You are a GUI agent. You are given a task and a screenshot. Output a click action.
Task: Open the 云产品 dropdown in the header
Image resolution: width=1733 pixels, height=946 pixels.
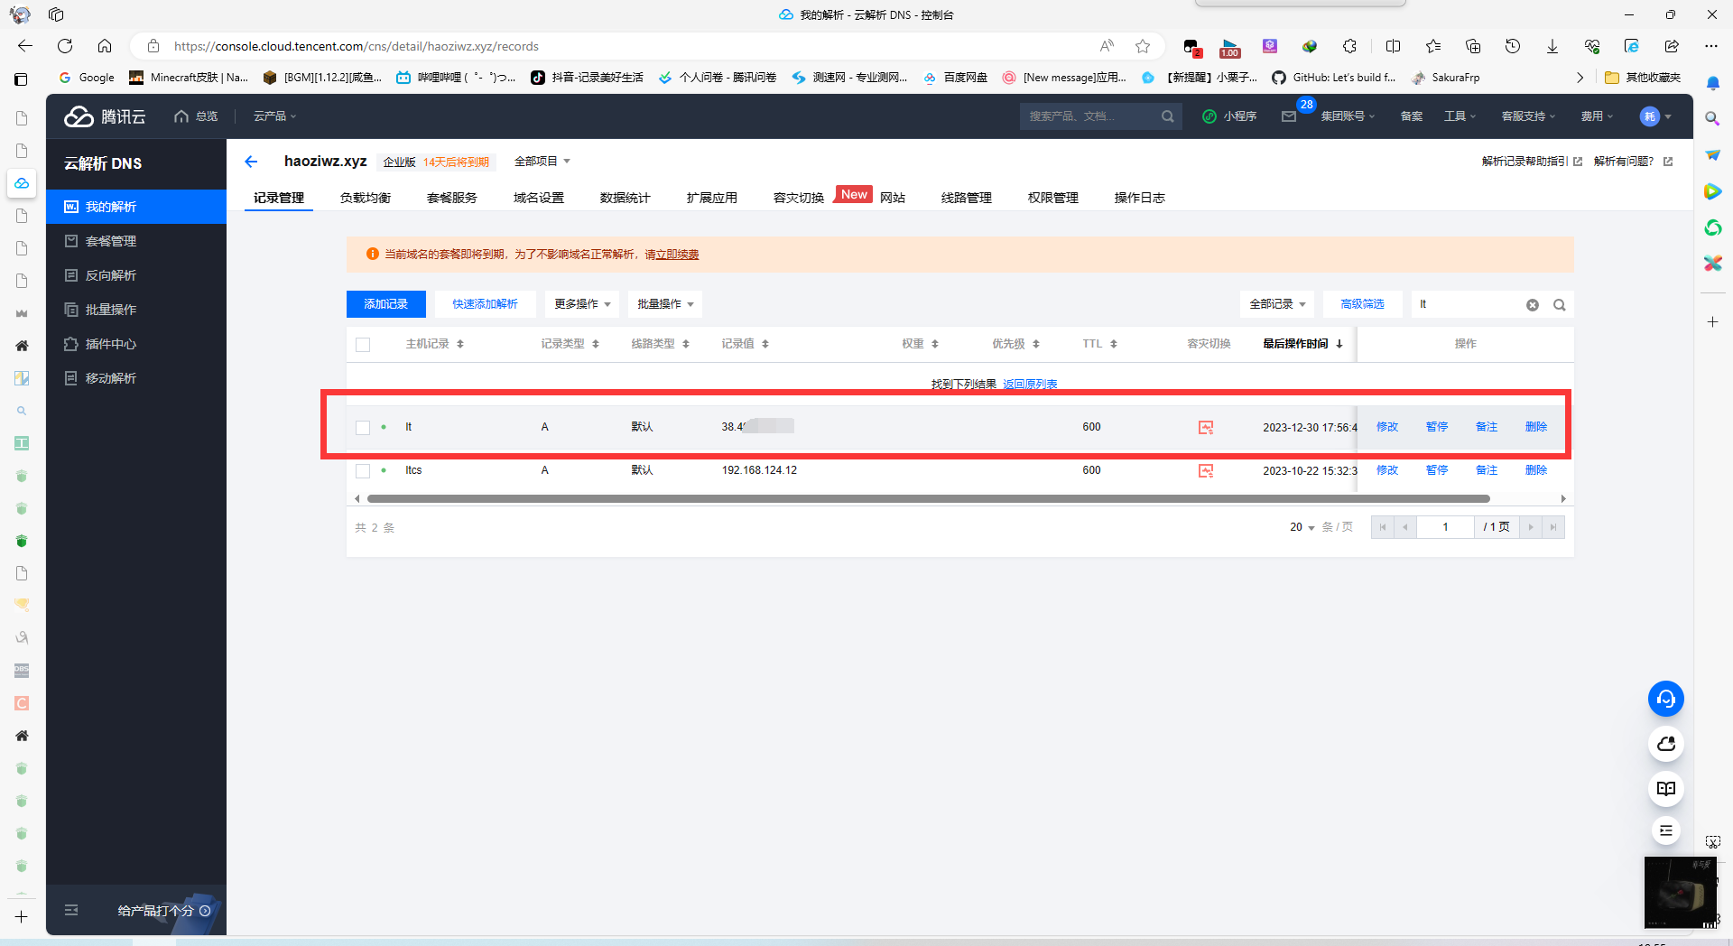(x=274, y=116)
